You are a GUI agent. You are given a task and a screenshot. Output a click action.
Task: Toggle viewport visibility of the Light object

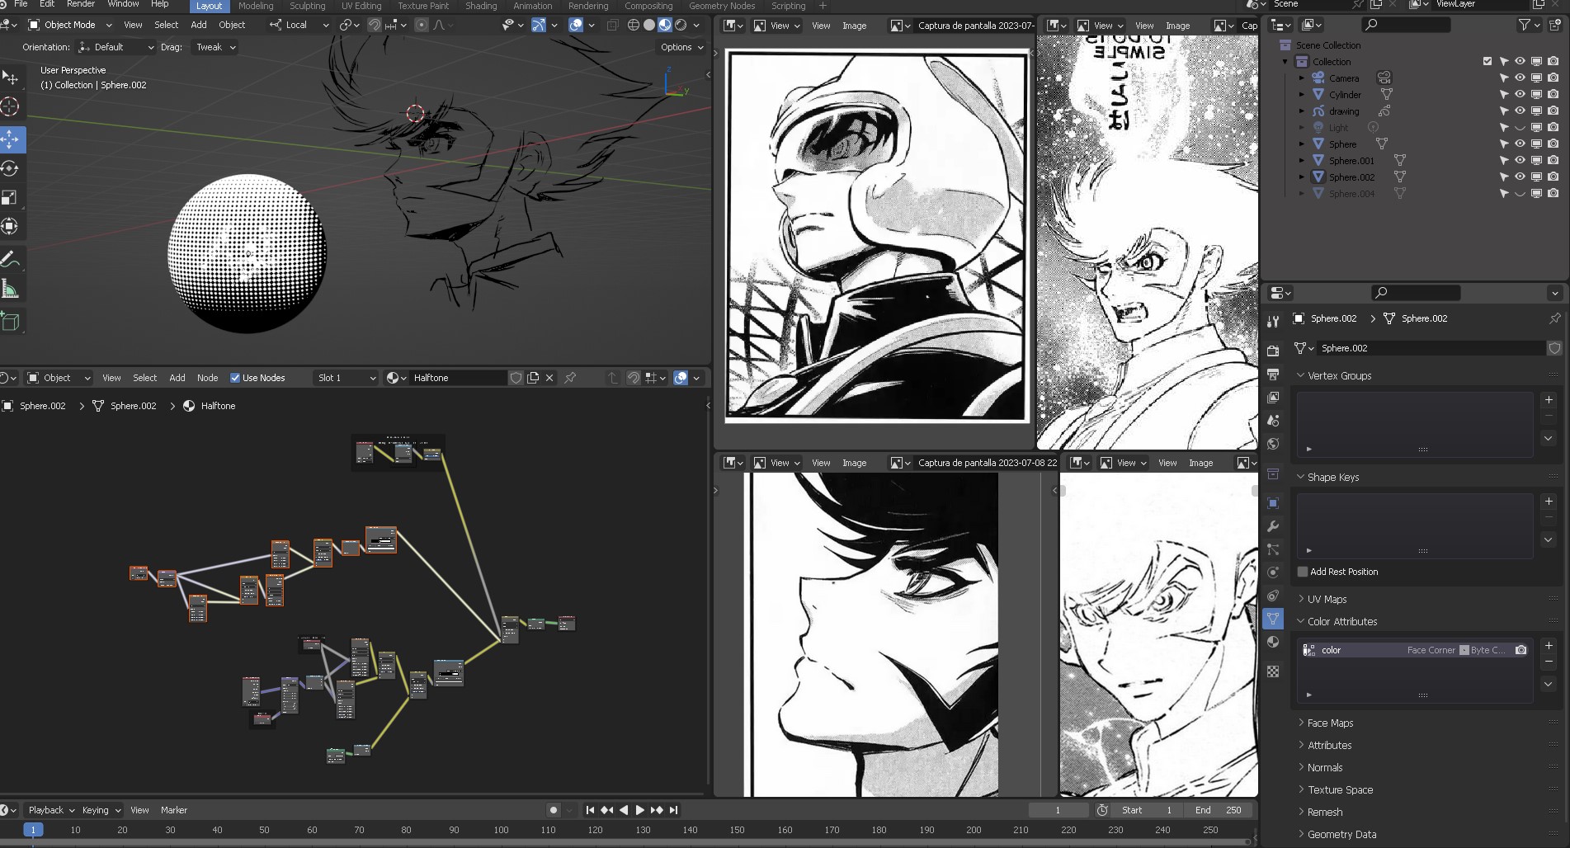(1520, 127)
